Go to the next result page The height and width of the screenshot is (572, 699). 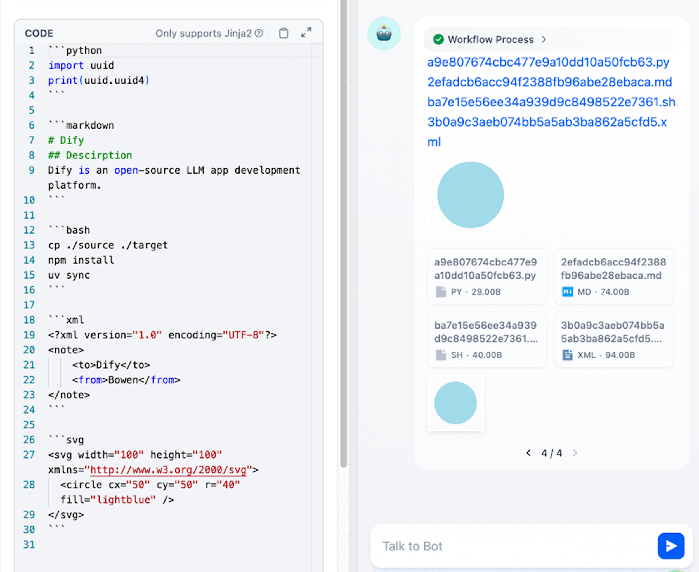(576, 453)
